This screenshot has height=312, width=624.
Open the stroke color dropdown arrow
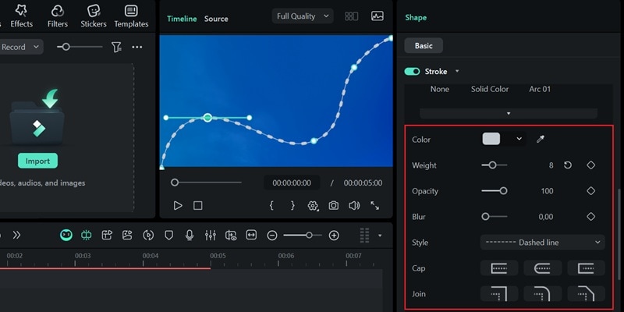click(519, 139)
